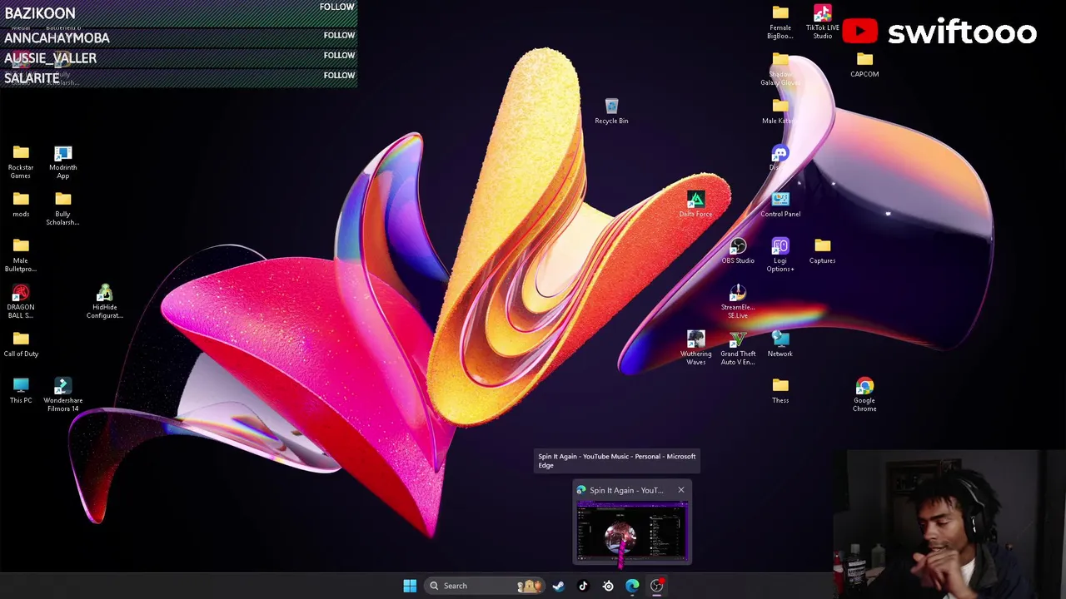Open the Bully Scholarship folder
1066x599 pixels.
pos(63,208)
